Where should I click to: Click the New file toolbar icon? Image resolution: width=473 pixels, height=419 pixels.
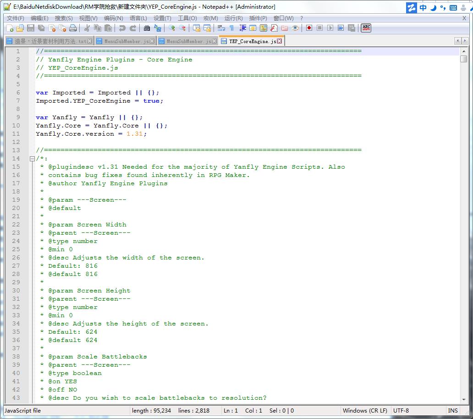point(10,28)
